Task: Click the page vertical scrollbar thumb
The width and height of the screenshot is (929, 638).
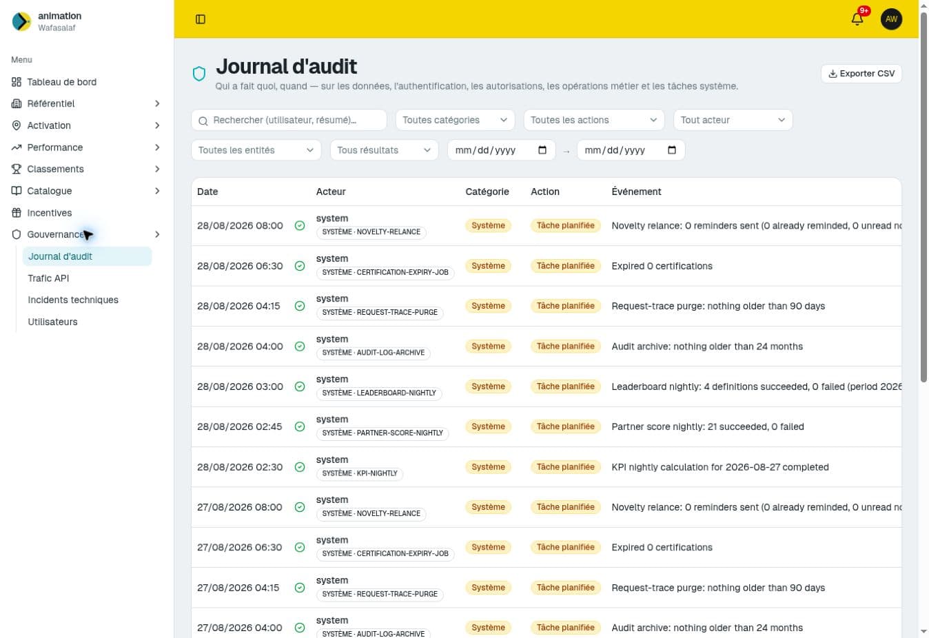Action: pos(924,196)
